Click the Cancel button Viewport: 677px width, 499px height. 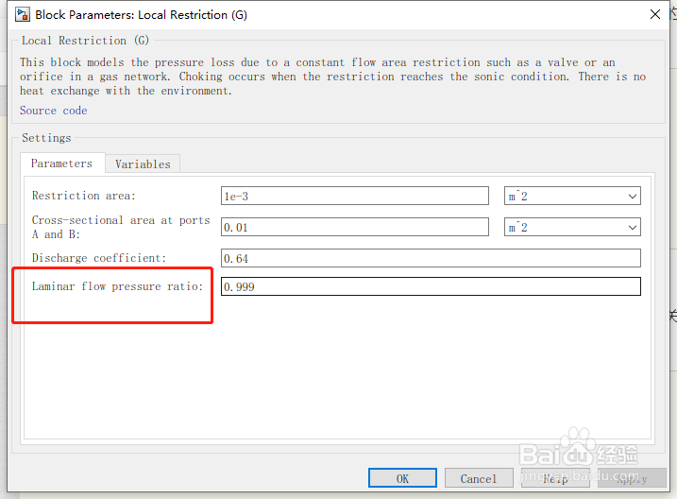(479, 478)
